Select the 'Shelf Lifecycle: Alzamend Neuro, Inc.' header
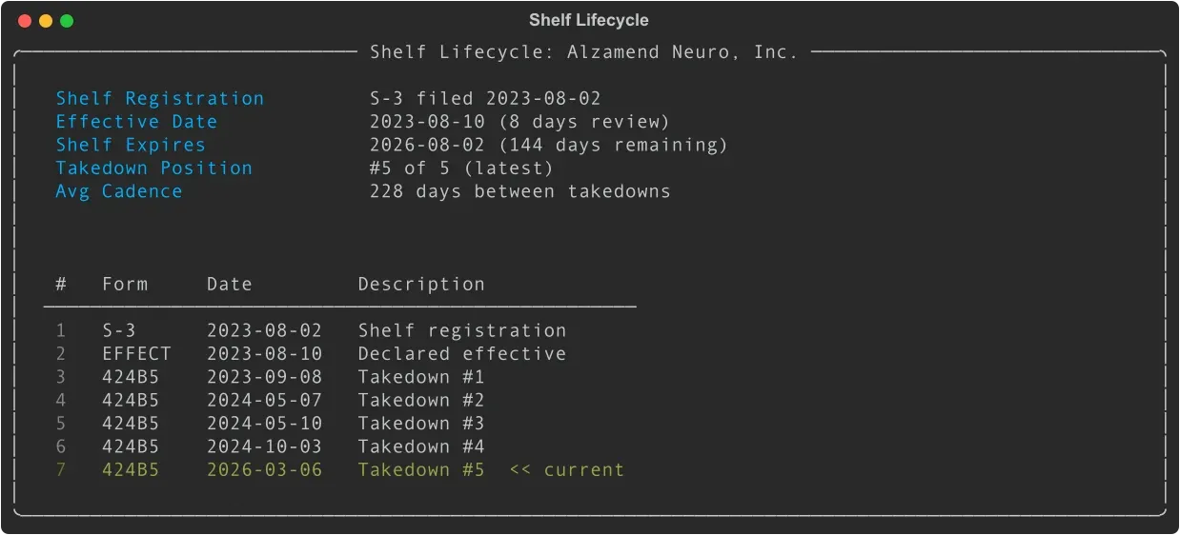Viewport: 1180px width, 535px height. point(583,52)
